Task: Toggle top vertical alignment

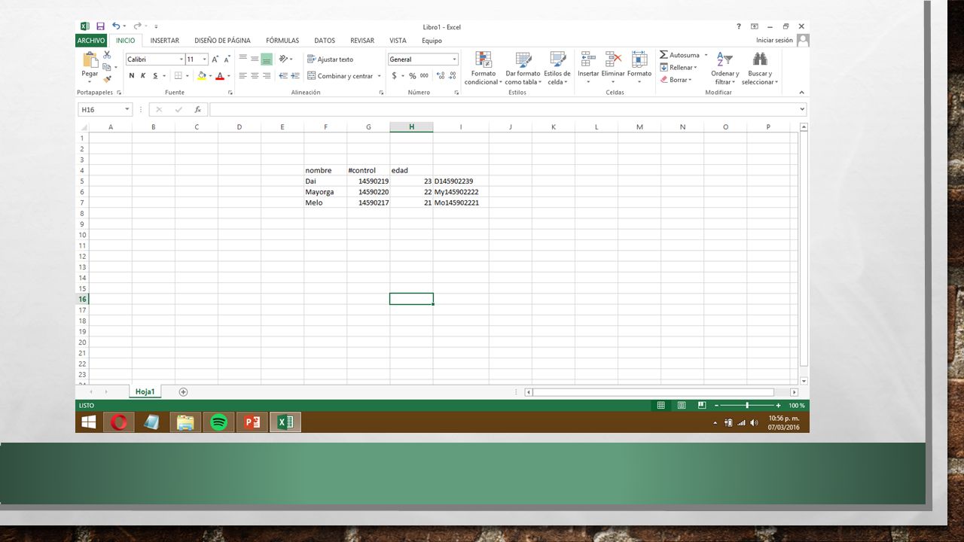Action: click(x=243, y=59)
